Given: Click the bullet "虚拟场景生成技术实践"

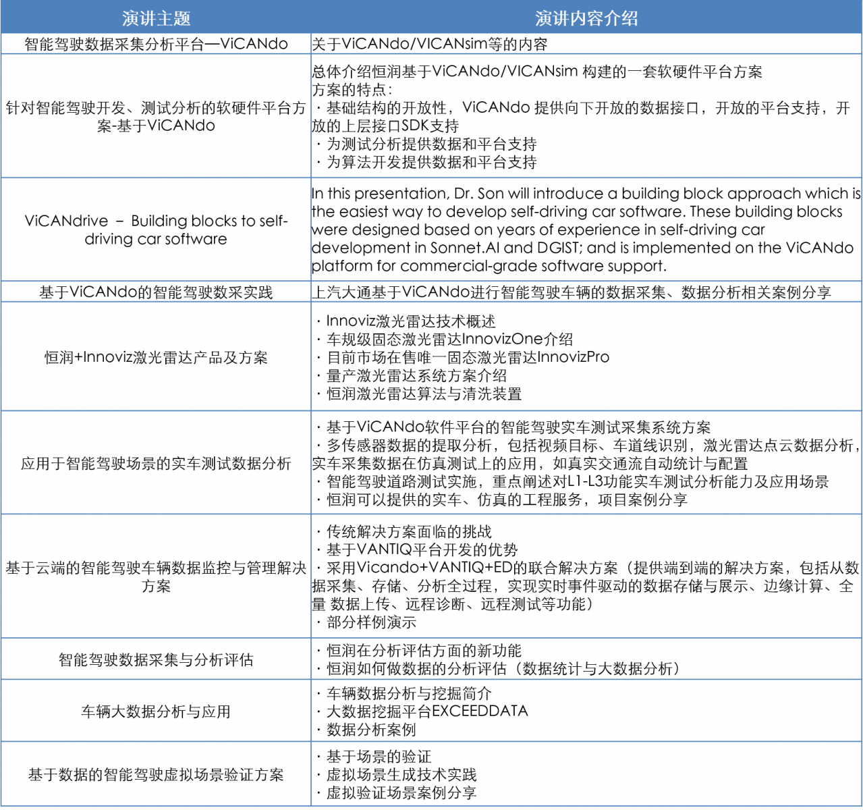Looking at the screenshot, I should click(396, 775).
